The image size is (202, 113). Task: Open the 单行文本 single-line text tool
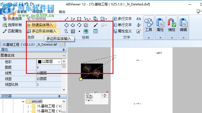pyautogui.click(x=122, y=25)
